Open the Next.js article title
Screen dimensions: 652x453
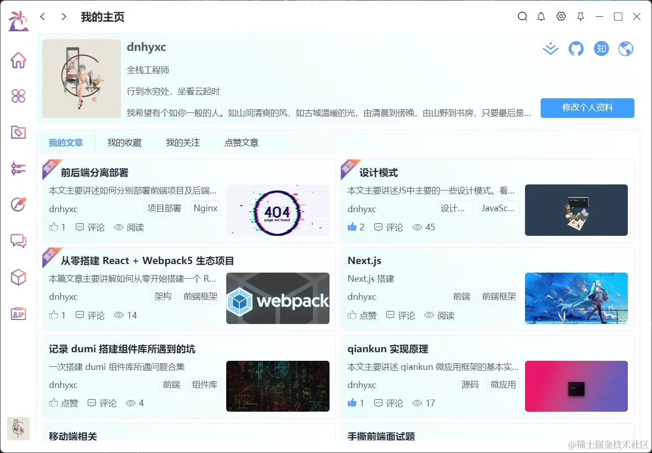click(x=364, y=261)
